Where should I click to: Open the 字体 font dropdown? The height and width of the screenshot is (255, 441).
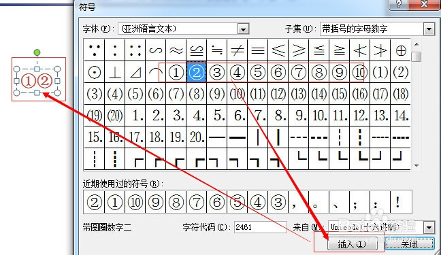[243, 29]
